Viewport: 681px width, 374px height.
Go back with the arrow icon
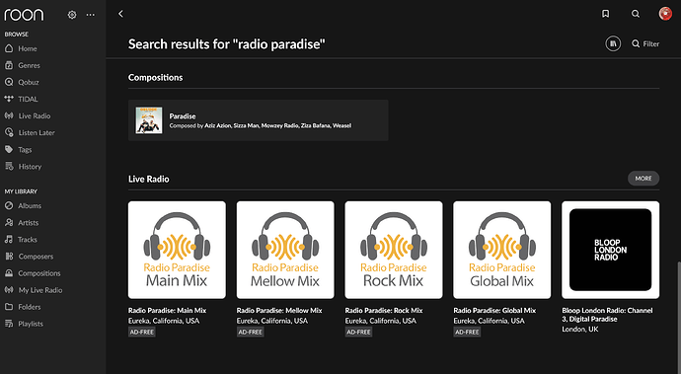point(120,14)
